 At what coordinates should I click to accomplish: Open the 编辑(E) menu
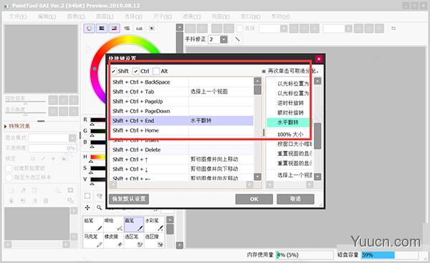(x=47, y=16)
